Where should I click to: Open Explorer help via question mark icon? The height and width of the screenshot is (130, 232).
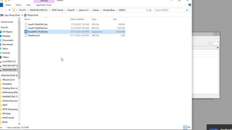pyautogui.click(x=190, y=5)
